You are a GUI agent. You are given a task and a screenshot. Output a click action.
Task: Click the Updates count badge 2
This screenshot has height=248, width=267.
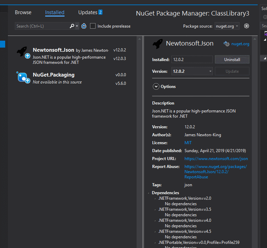[100, 12]
